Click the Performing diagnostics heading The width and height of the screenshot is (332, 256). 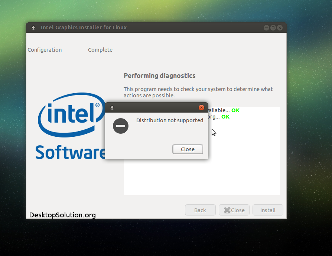pyautogui.click(x=159, y=76)
